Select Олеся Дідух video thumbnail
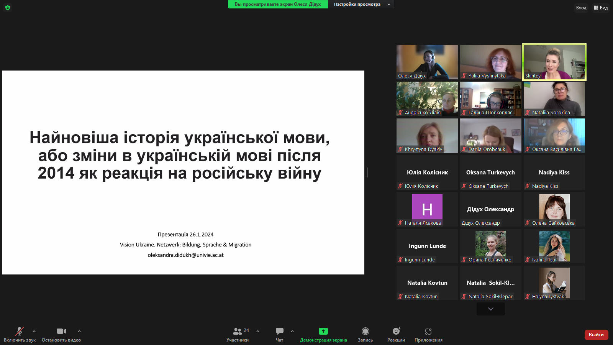 [427, 62]
